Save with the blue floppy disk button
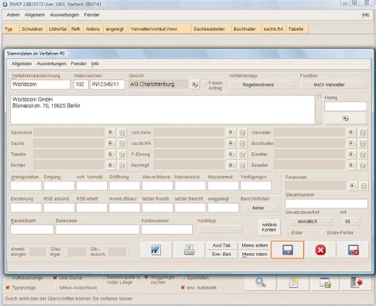This screenshot has width=376, height=306. [x=288, y=250]
